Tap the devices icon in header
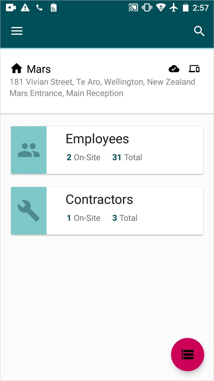The width and height of the screenshot is (214, 381). pyautogui.click(x=194, y=69)
